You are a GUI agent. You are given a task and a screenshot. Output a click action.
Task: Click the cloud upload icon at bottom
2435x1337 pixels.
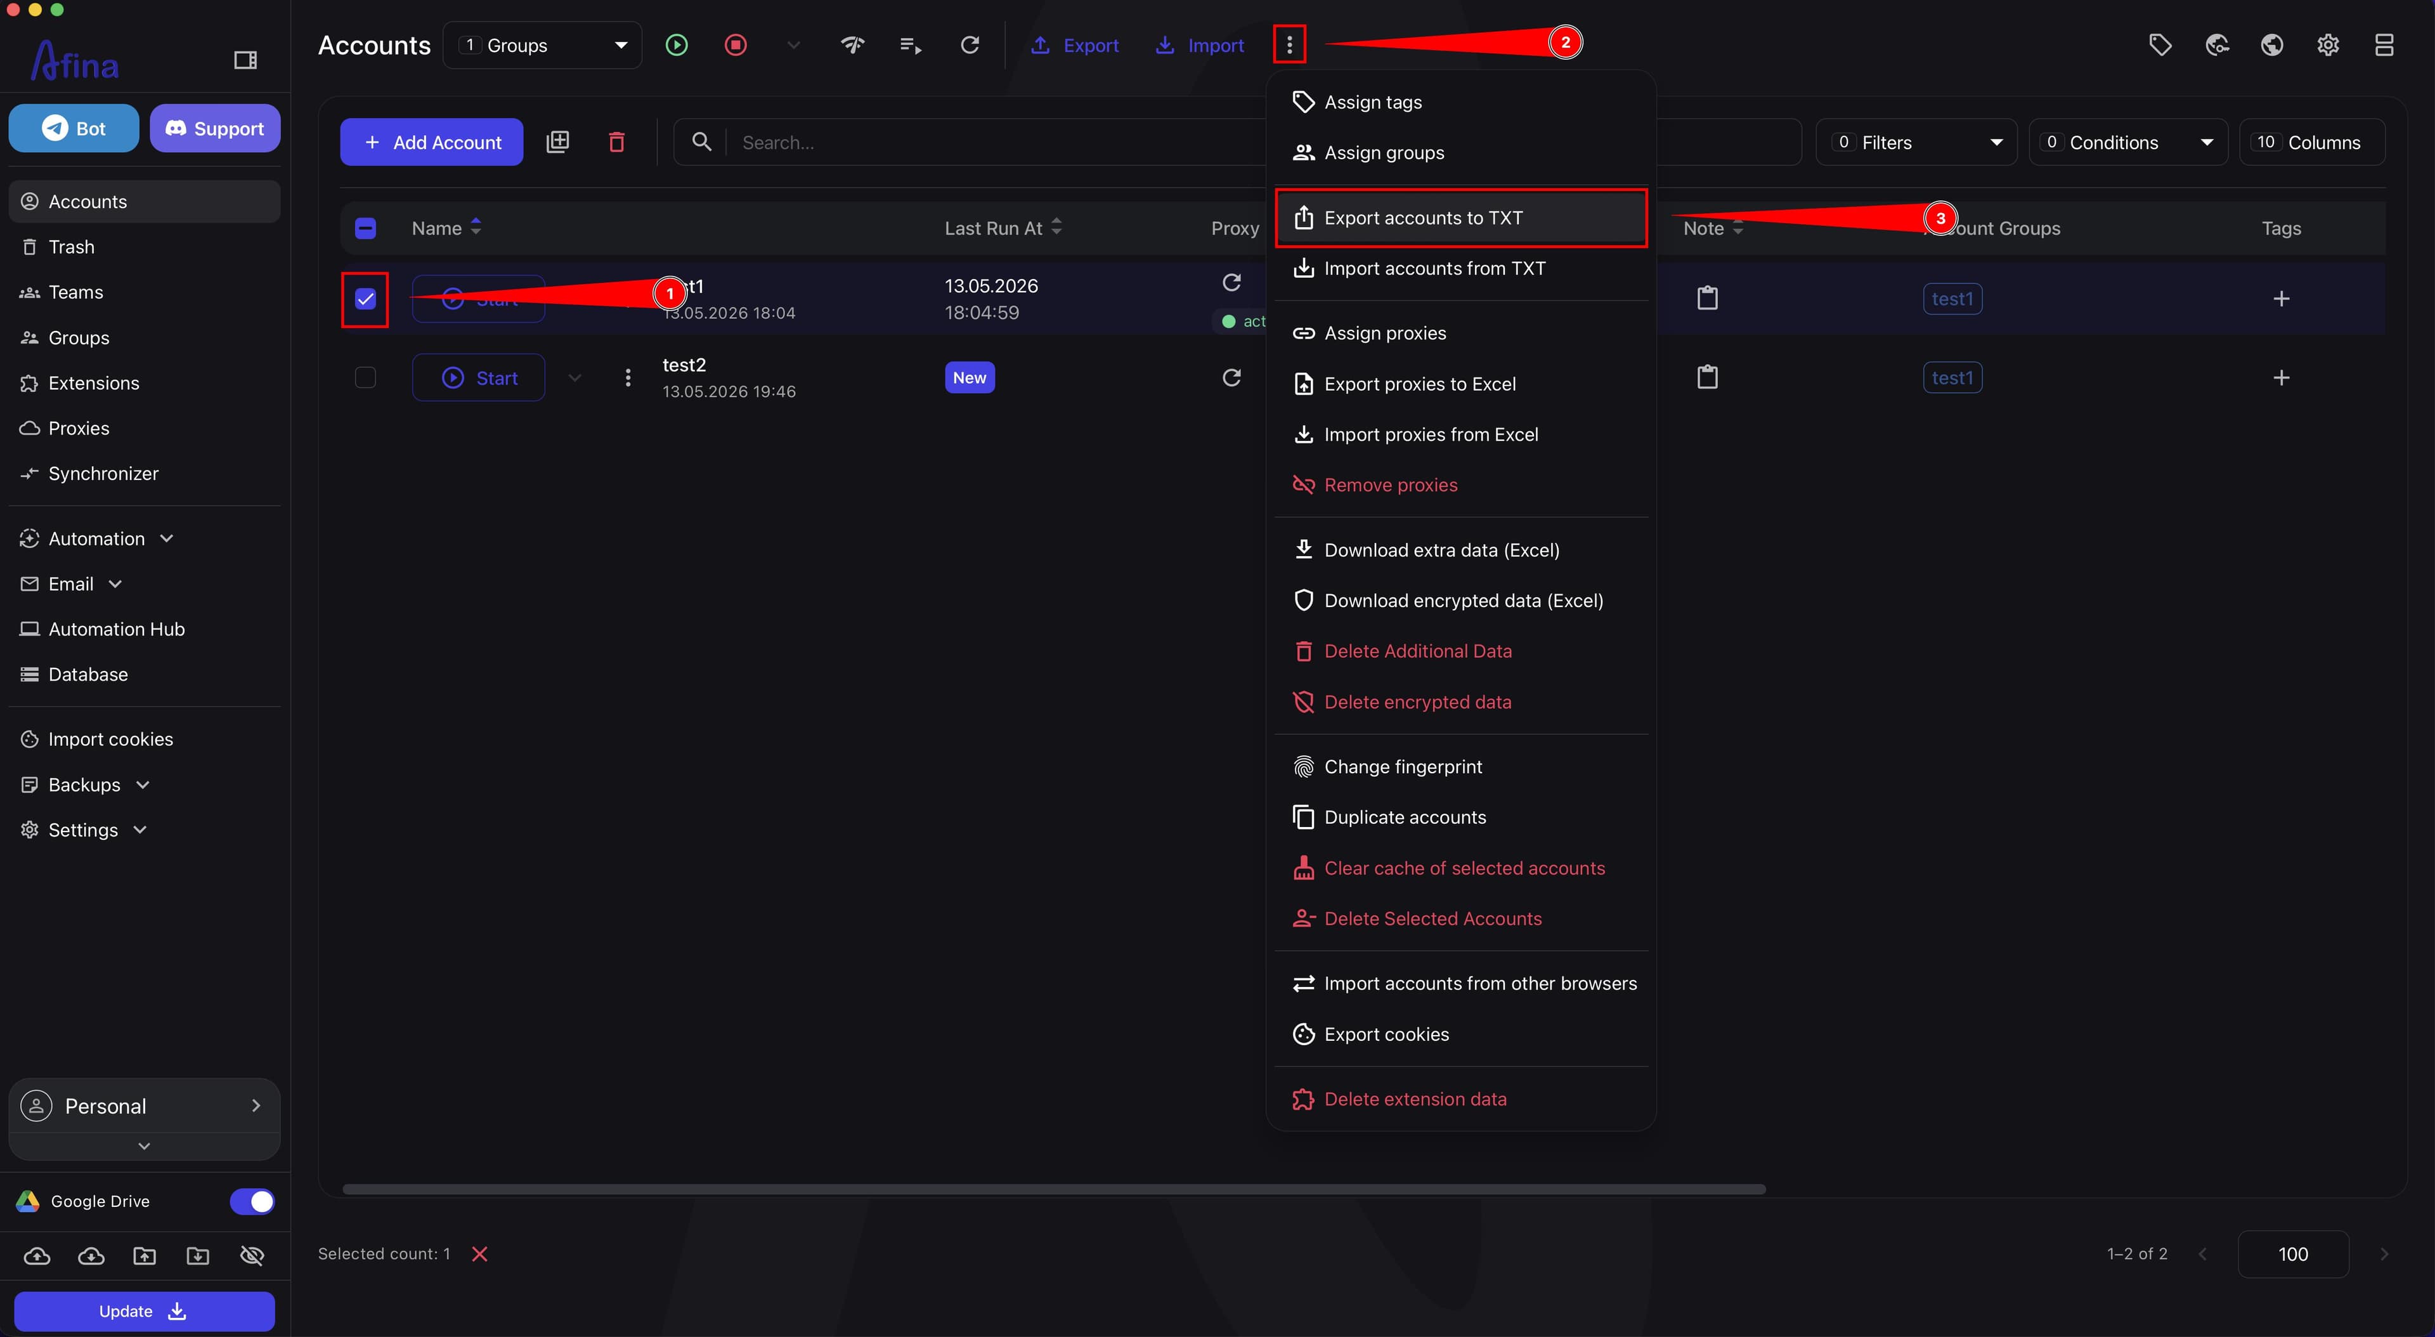(37, 1256)
